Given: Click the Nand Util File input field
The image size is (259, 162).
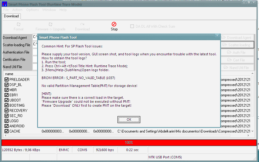Looking at the screenshot, I should pyautogui.click(x=35, y=67).
